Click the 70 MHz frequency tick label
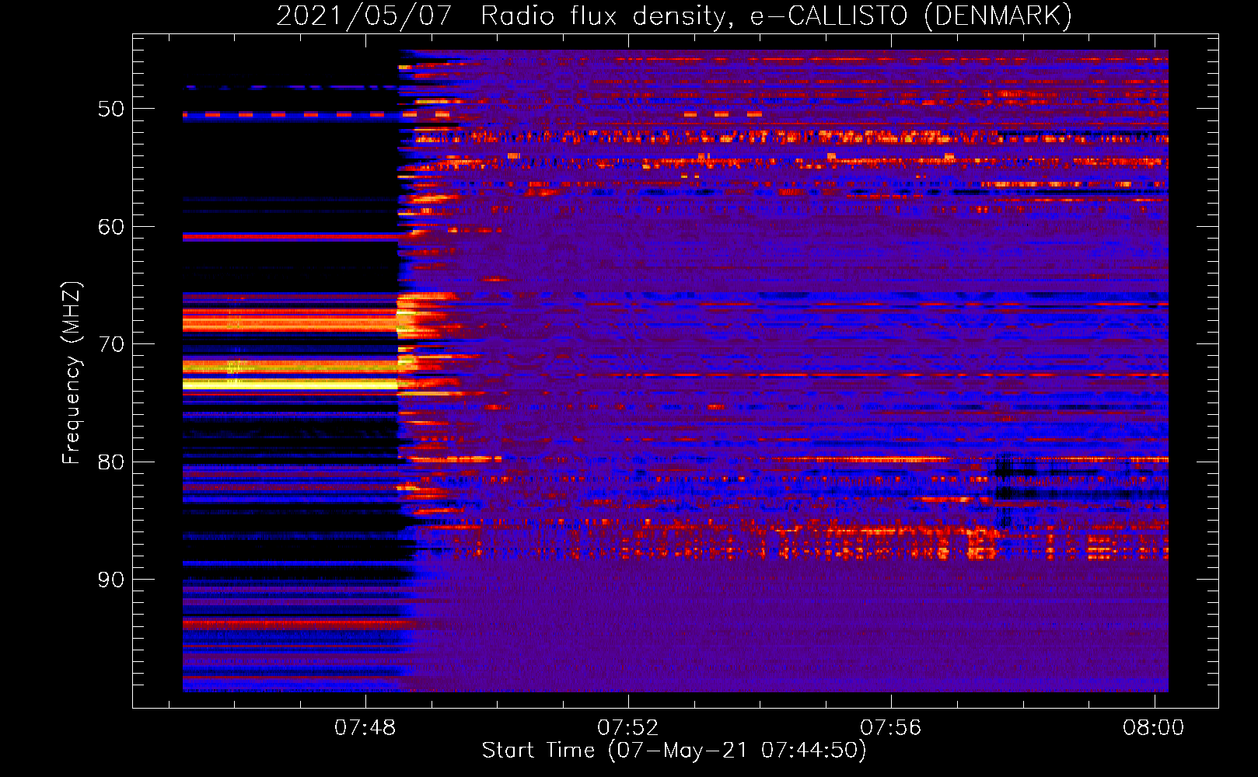This screenshot has width=1258, height=777. pos(111,344)
